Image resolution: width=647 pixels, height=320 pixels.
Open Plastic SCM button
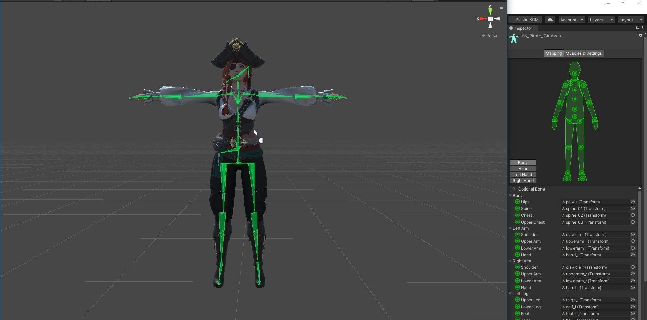click(x=525, y=20)
